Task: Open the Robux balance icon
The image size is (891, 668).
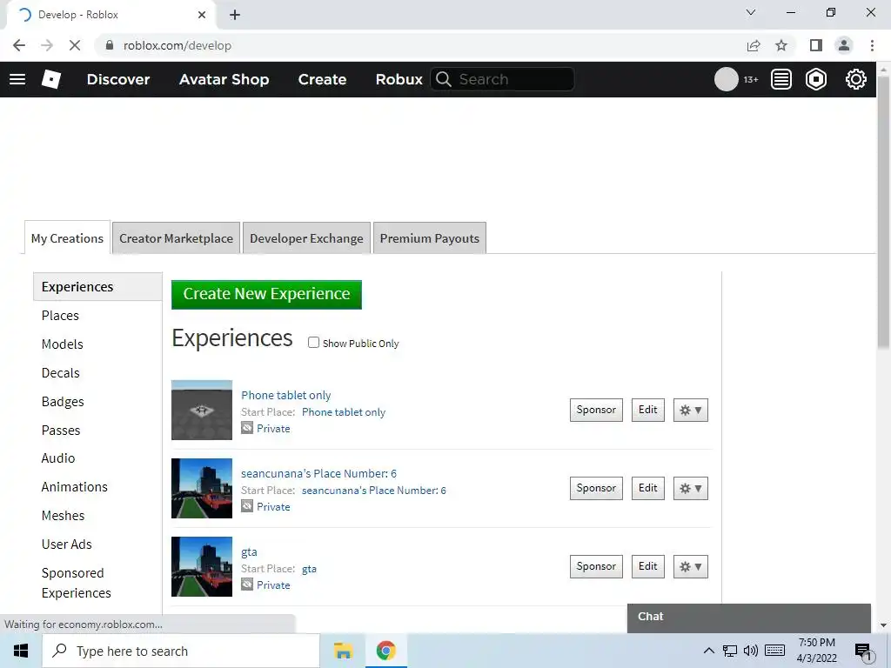Action: pos(816,79)
